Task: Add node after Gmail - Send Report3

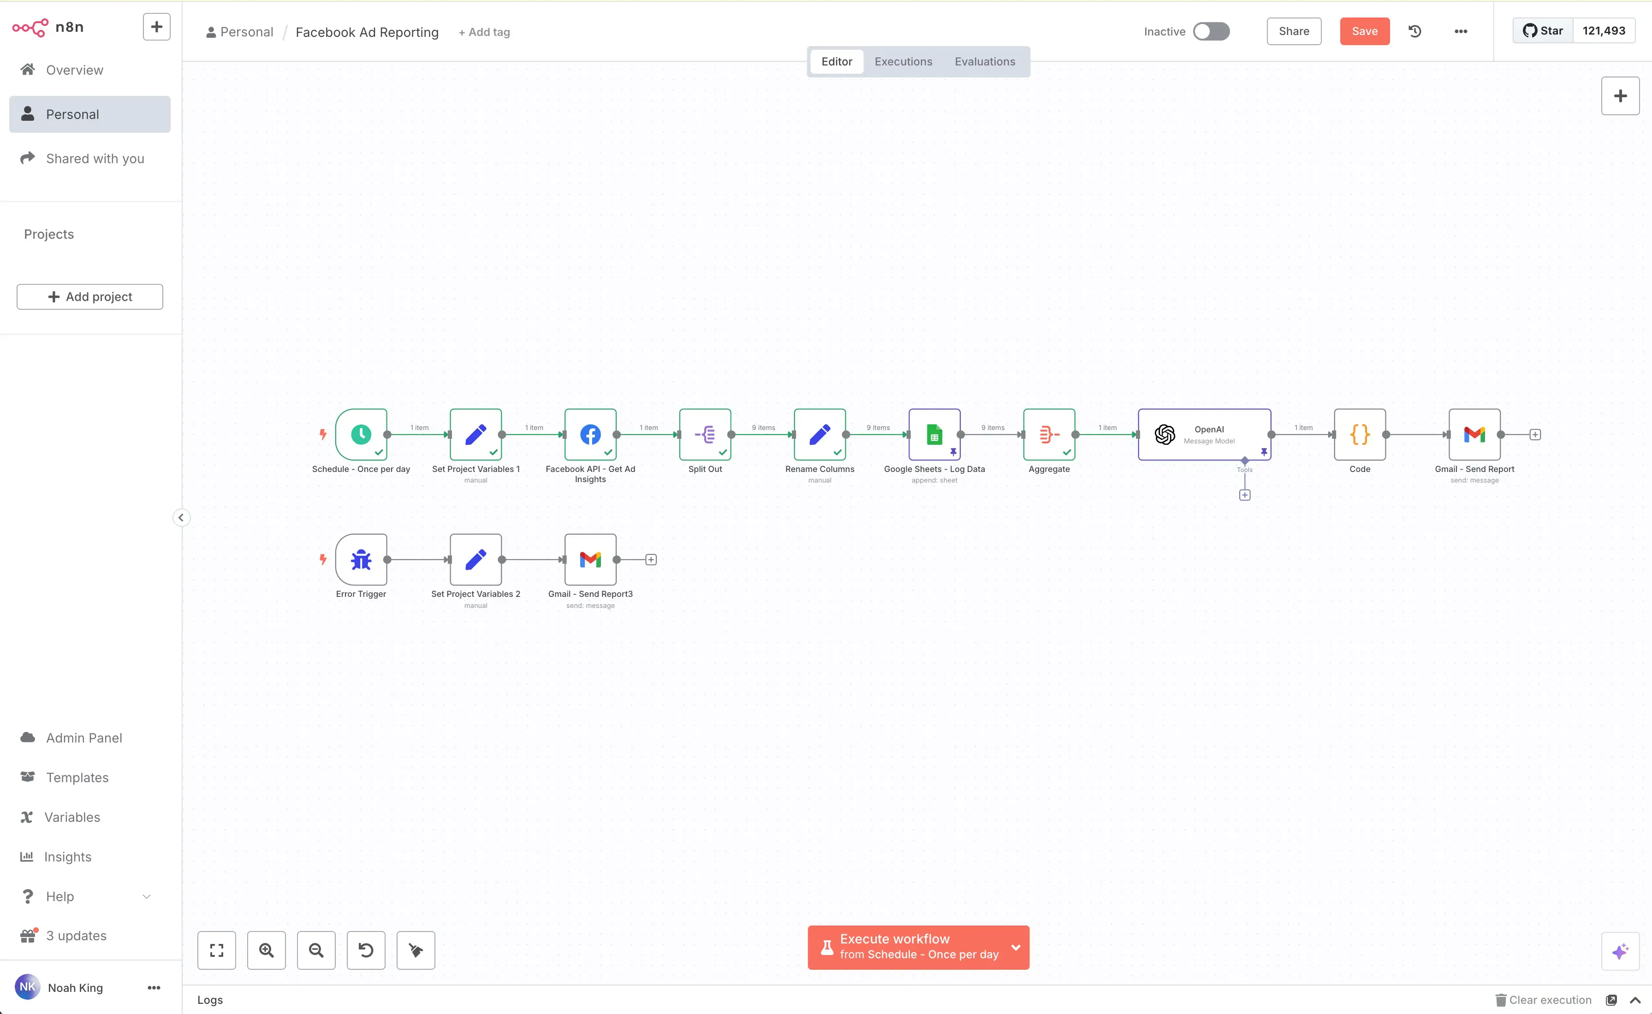Action: tap(651, 559)
